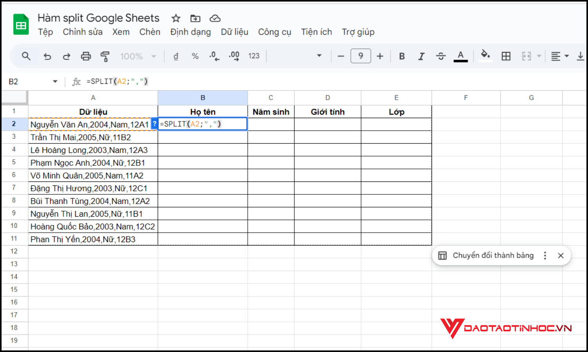Toggle bold formatting
This screenshot has width=588, height=352.
pos(402,56)
